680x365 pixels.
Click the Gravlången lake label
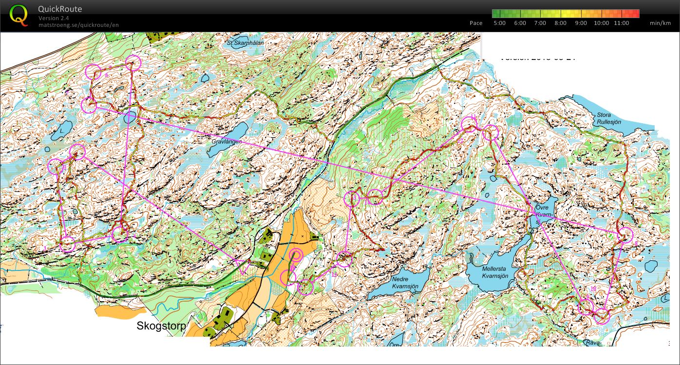pyautogui.click(x=226, y=141)
